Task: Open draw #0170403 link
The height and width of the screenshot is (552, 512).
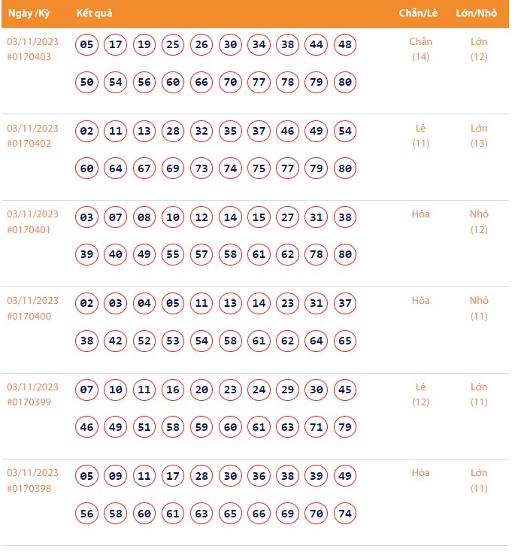Action: tap(29, 57)
